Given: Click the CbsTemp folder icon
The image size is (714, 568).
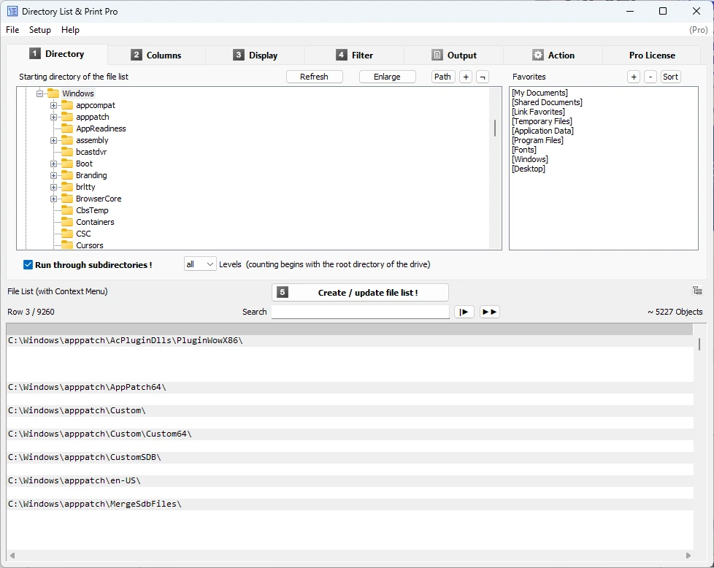Looking at the screenshot, I should (67, 210).
